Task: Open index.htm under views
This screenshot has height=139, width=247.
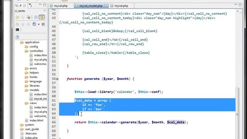Action: [40, 107]
